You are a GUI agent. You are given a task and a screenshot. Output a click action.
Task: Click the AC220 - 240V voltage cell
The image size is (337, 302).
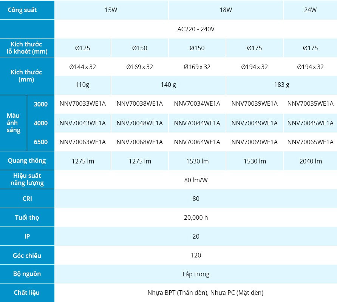pos(196,29)
